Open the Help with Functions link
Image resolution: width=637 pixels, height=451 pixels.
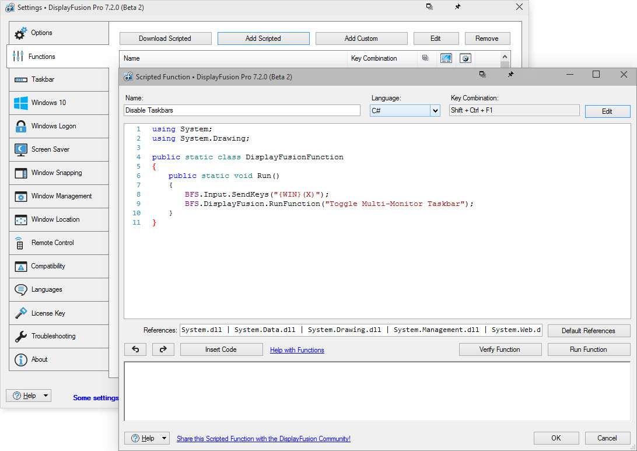pos(297,350)
